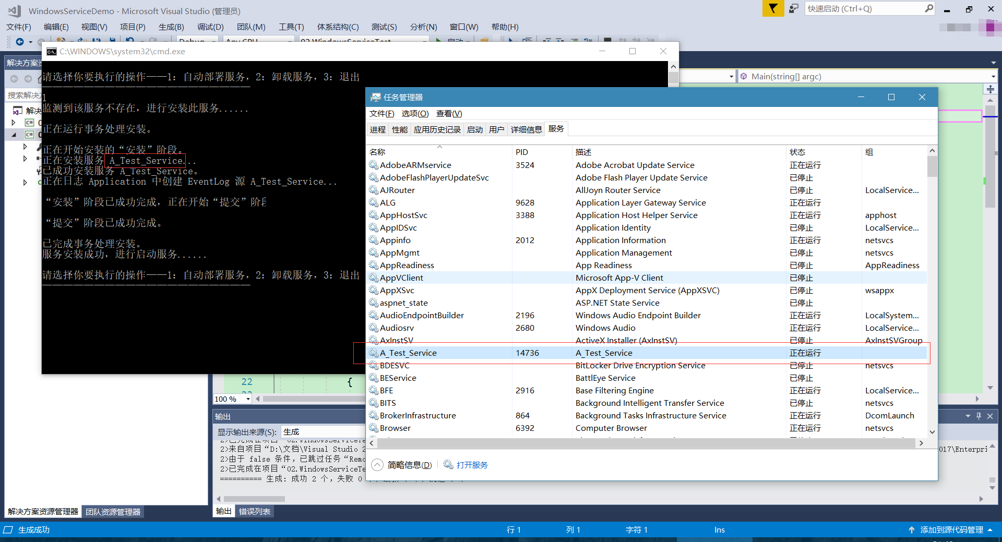Switch to the 详细信息 tab in Task Manager
This screenshot has width=1002, height=542.
526,129
